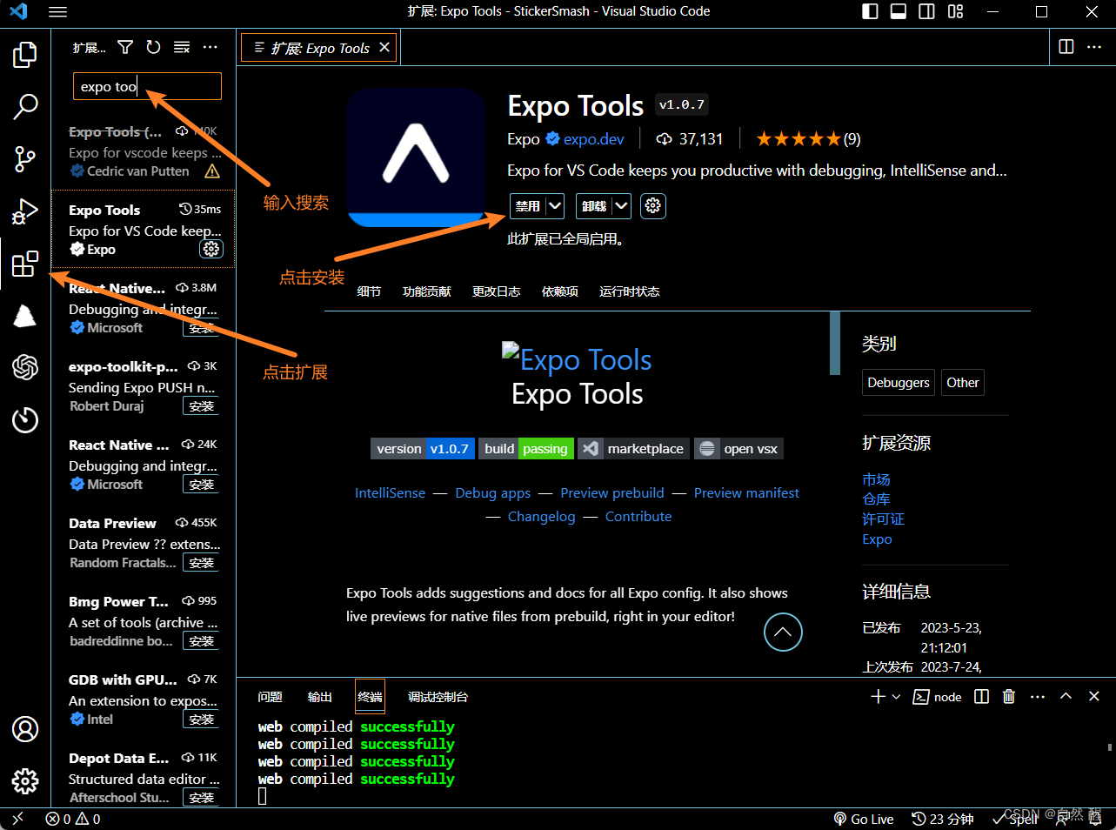This screenshot has height=830, width=1116.
Task: Open the 输出 output panel tab
Action: 319,697
